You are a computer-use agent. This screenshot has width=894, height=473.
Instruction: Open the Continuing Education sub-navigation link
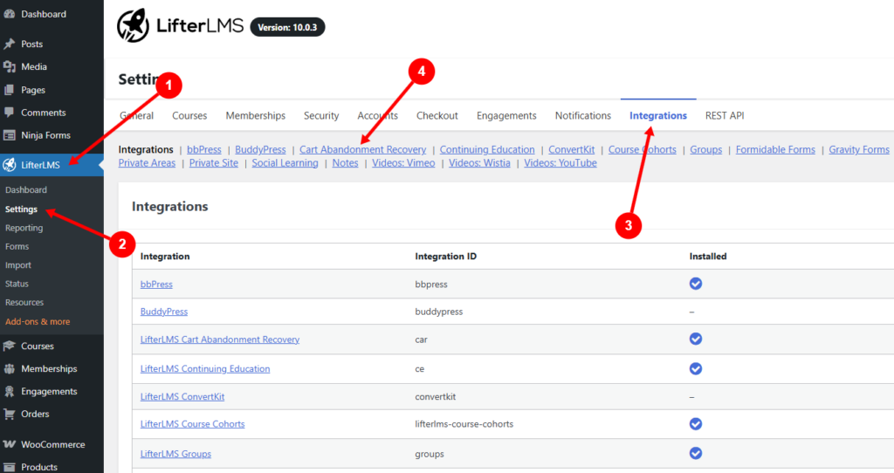tap(487, 149)
